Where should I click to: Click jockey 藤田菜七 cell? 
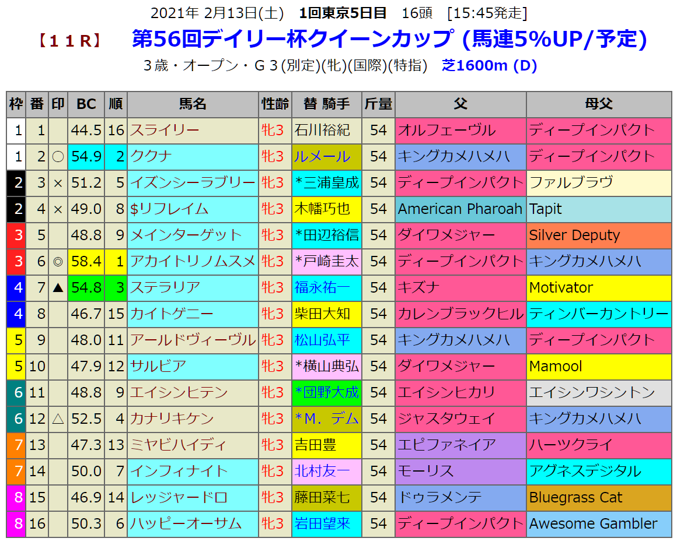tap(321, 497)
